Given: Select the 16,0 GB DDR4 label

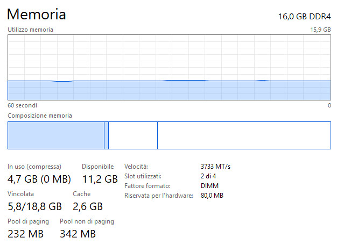Looking at the screenshot, I should pos(304,17).
